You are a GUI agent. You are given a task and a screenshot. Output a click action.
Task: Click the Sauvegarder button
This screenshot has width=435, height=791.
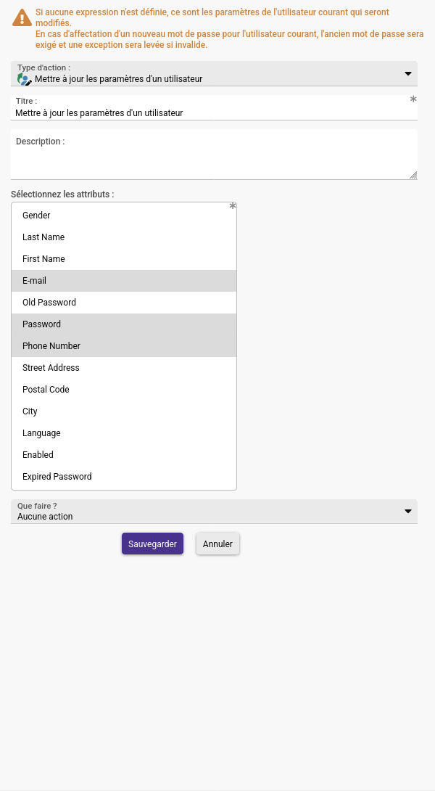(x=152, y=544)
